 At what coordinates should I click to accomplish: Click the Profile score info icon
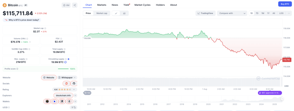point(17,69)
